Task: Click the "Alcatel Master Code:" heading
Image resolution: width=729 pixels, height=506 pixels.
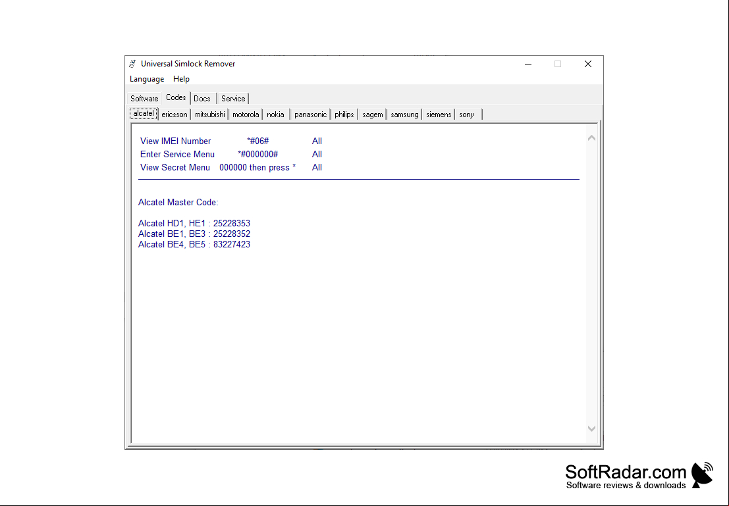Action: click(x=178, y=203)
